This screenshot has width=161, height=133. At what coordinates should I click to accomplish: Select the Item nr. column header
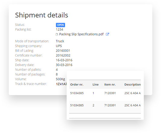click(x=110, y=85)
